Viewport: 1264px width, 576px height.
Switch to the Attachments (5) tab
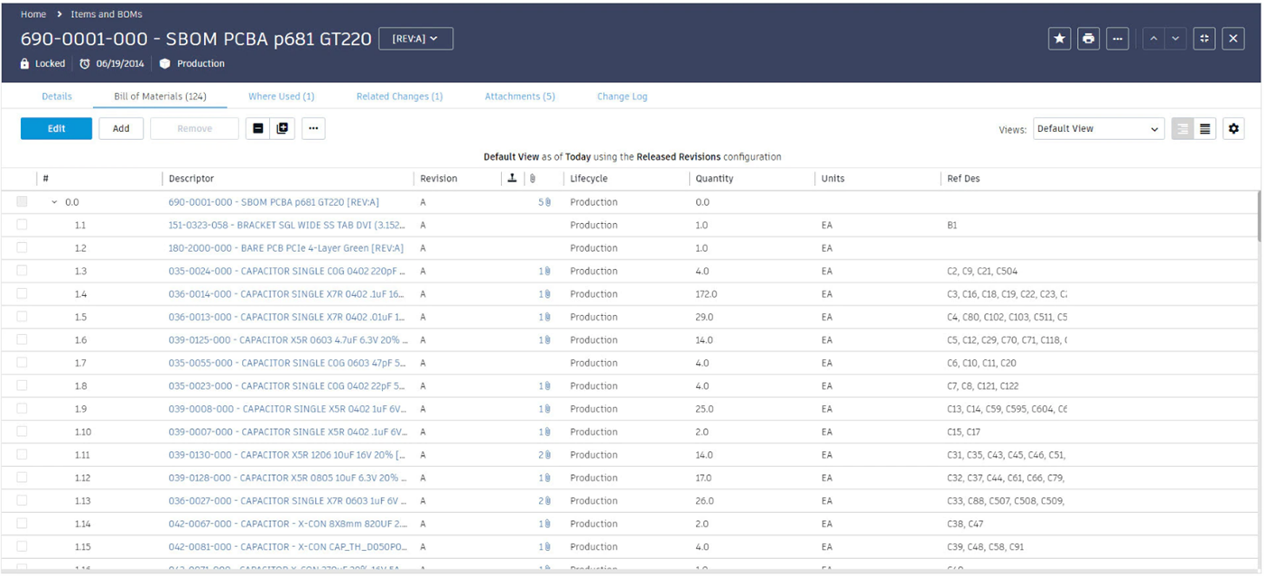(x=519, y=97)
